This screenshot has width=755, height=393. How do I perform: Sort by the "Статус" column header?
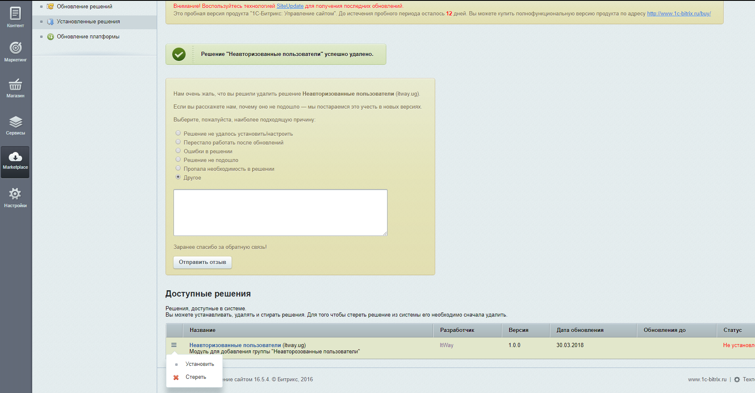pyautogui.click(x=736, y=330)
